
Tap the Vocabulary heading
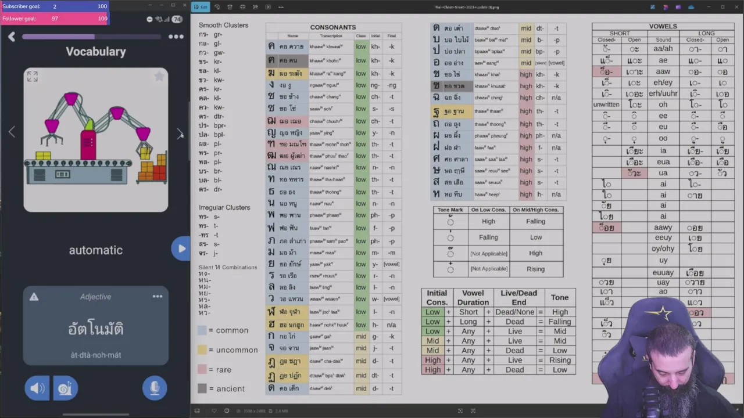click(96, 51)
